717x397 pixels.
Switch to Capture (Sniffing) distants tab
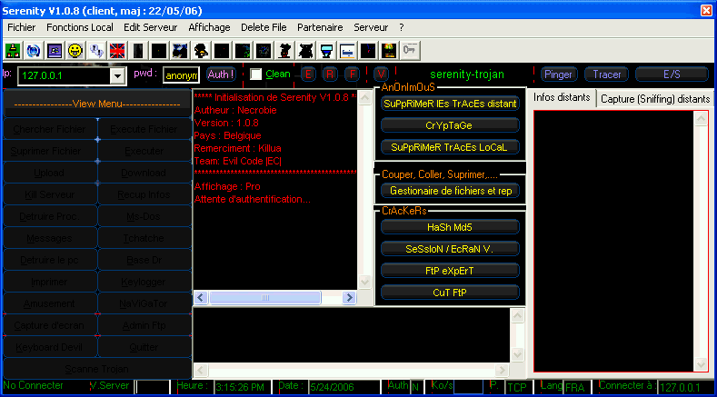click(654, 98)
